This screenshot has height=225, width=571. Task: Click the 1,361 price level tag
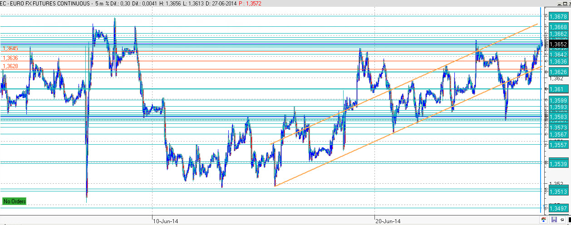point(558,89)
